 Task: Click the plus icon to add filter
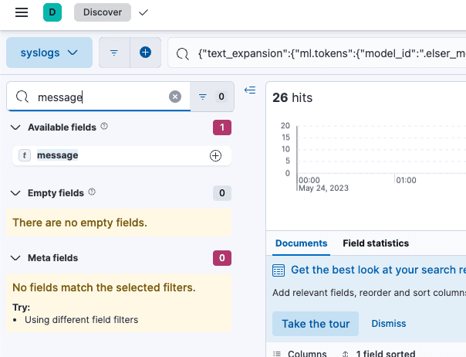(x=145, y=53)
